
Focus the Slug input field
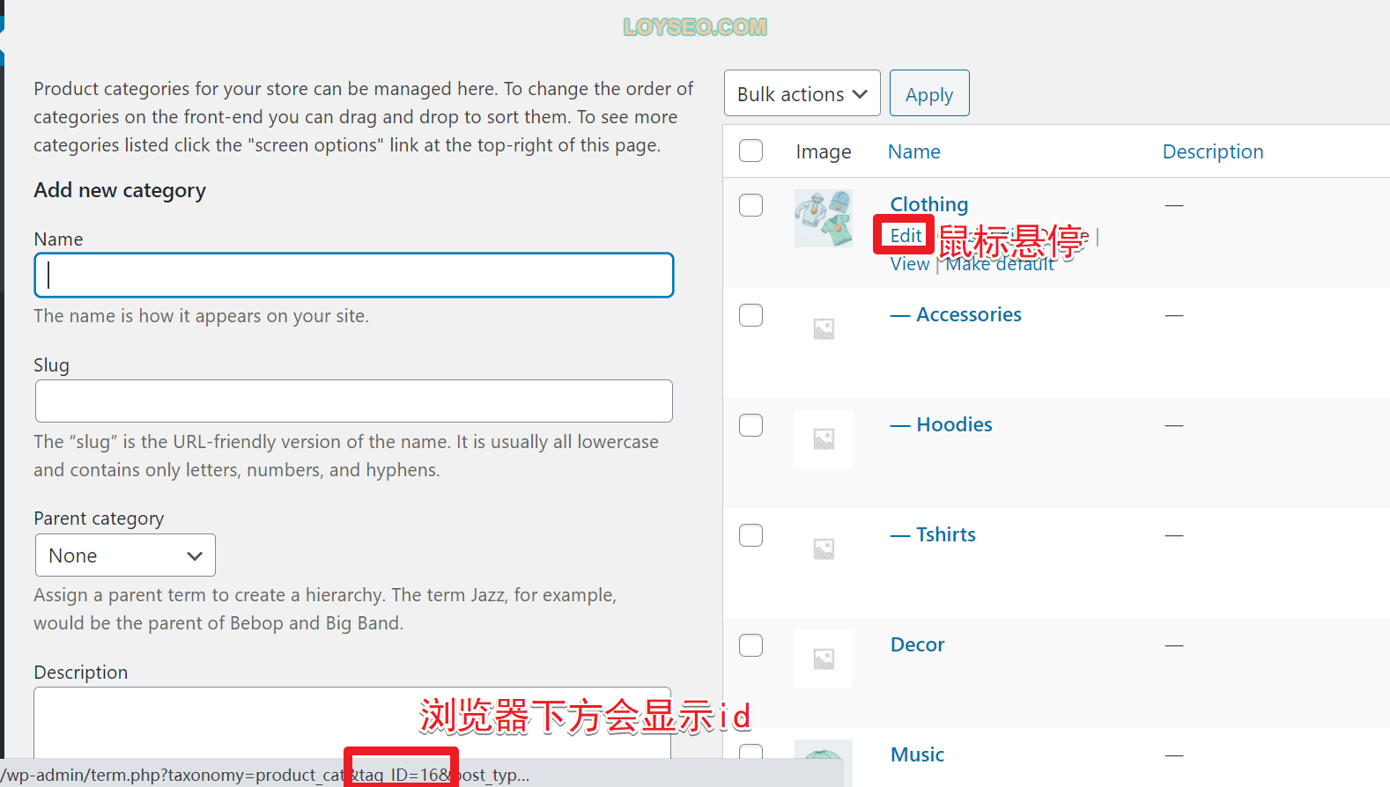354,401
